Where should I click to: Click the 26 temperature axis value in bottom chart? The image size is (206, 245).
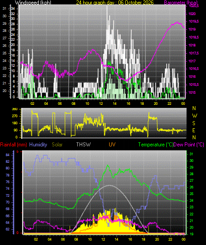pyautogui.click(x=191, y=187)
